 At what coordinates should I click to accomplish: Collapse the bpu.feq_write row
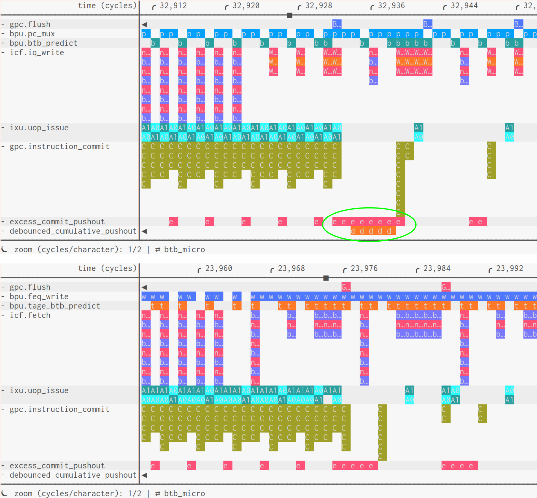click(3, 296)
